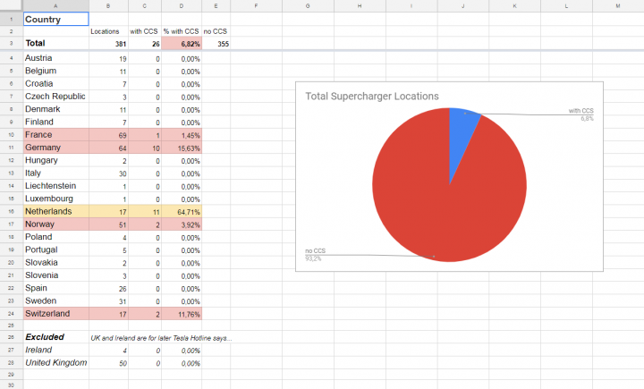The image size is (644, 389).
Task: Click Switzerland's 11,76% cell
Action: pos(182,314)
